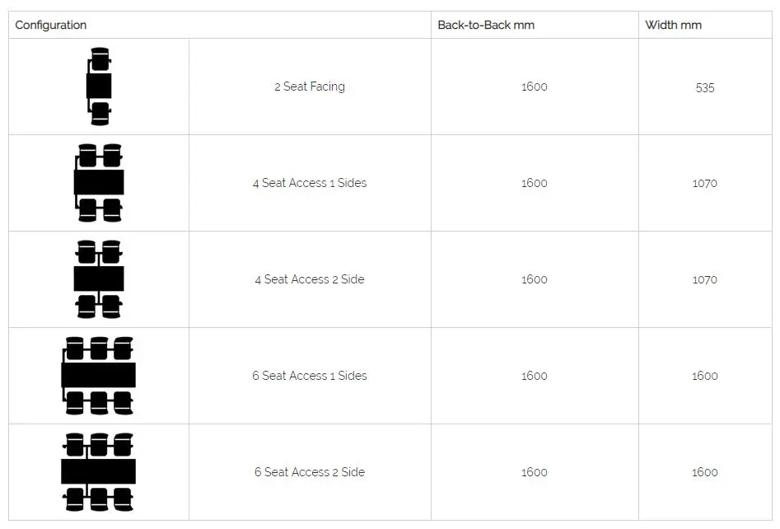Click the 4 Seat Access 1 Sides icon
780x529 pixels.
tap(99, 183)
